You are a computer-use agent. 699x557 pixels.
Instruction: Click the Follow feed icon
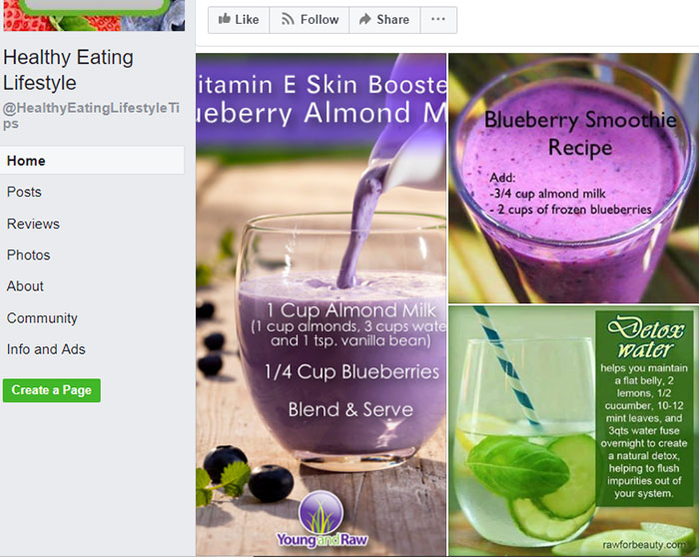click(288, 19)
